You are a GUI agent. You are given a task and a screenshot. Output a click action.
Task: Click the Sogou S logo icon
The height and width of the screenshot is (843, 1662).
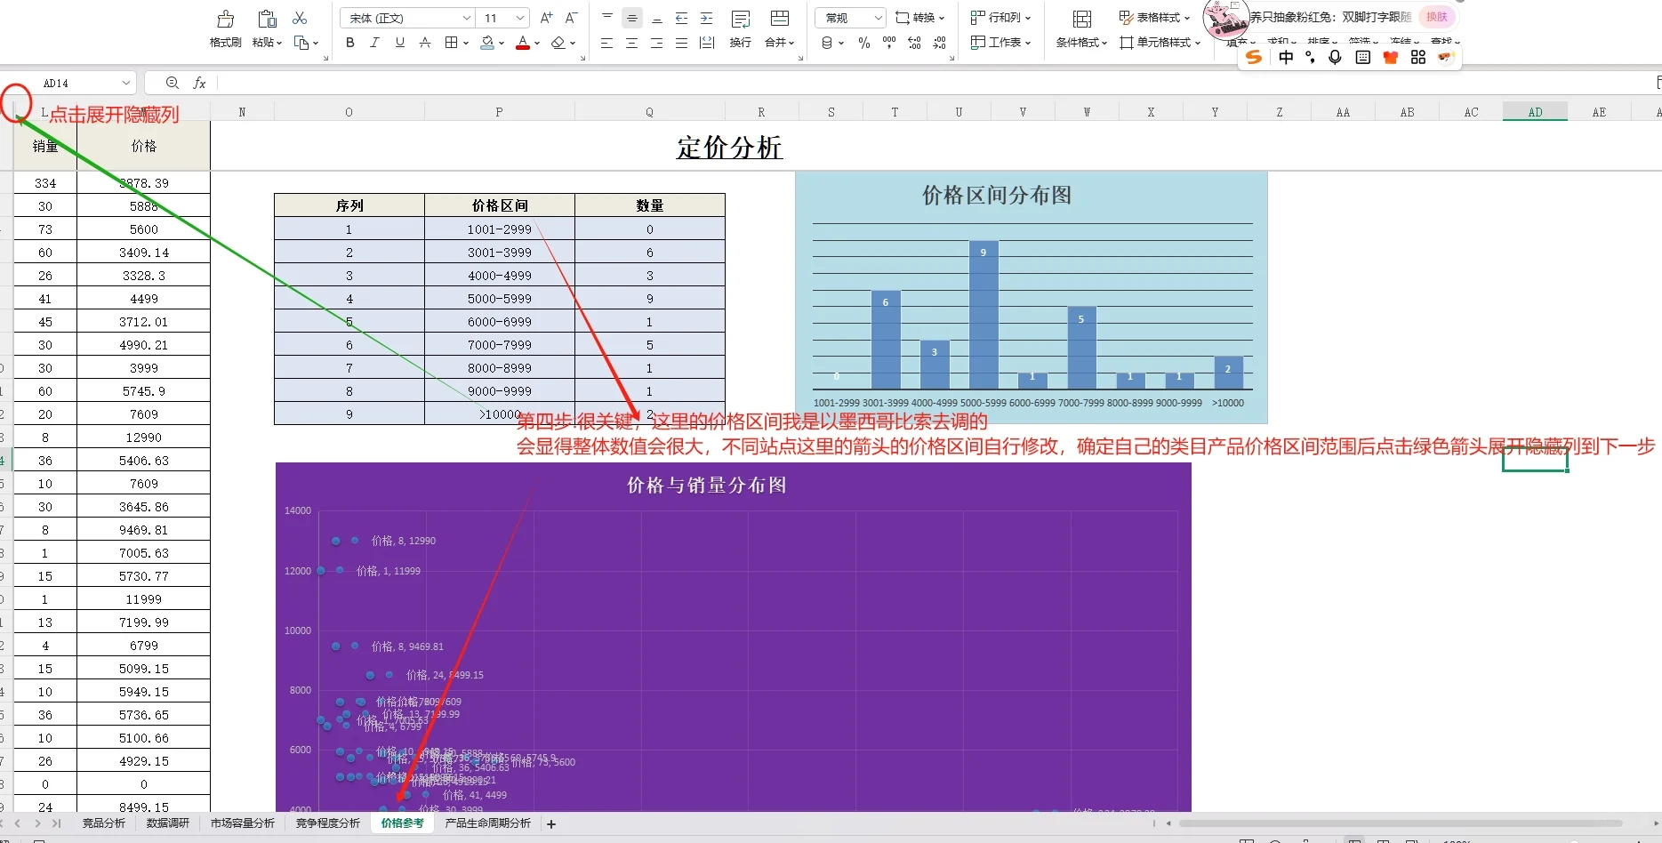click(x=1254, y=58)
